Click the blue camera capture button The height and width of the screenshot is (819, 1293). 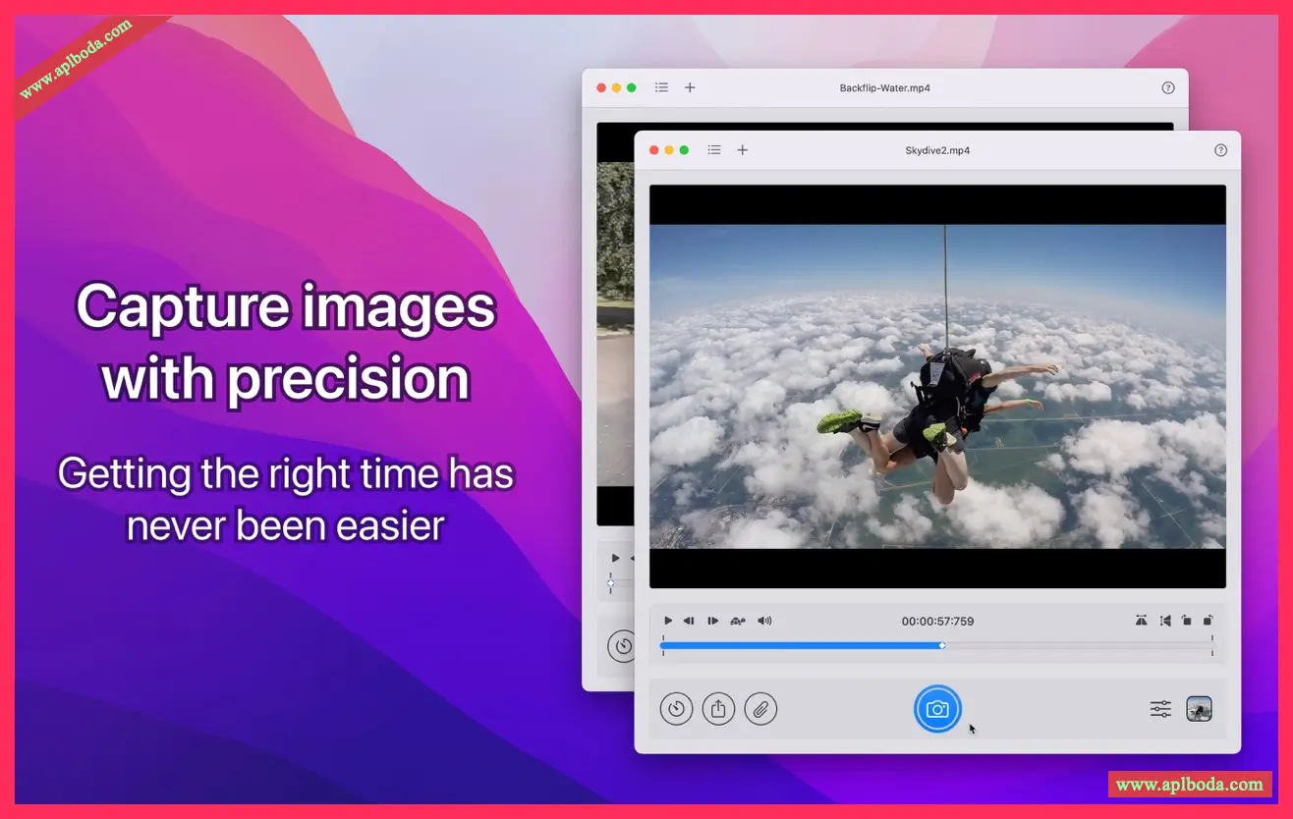937,709
